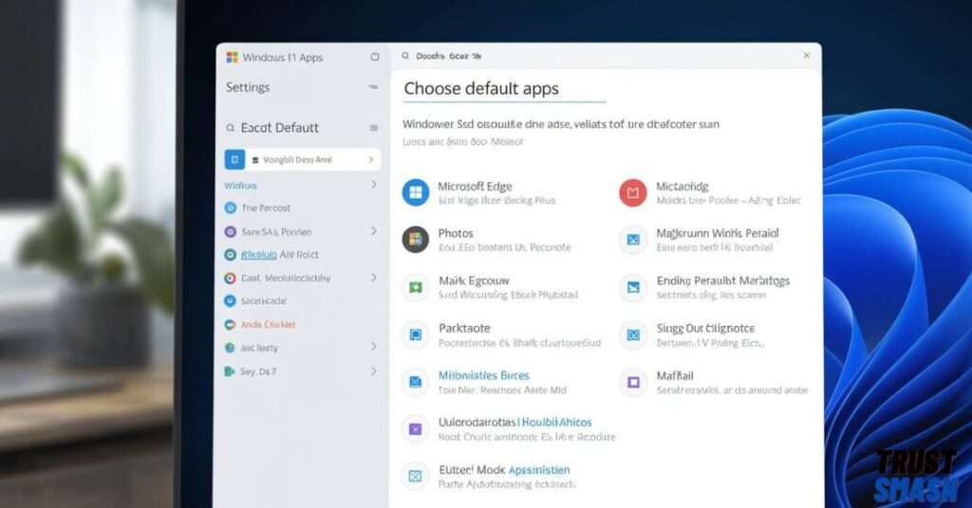Click the Sare SA I, Ponien purple icon
Screen dimensions: 972x508
(230, 231)
